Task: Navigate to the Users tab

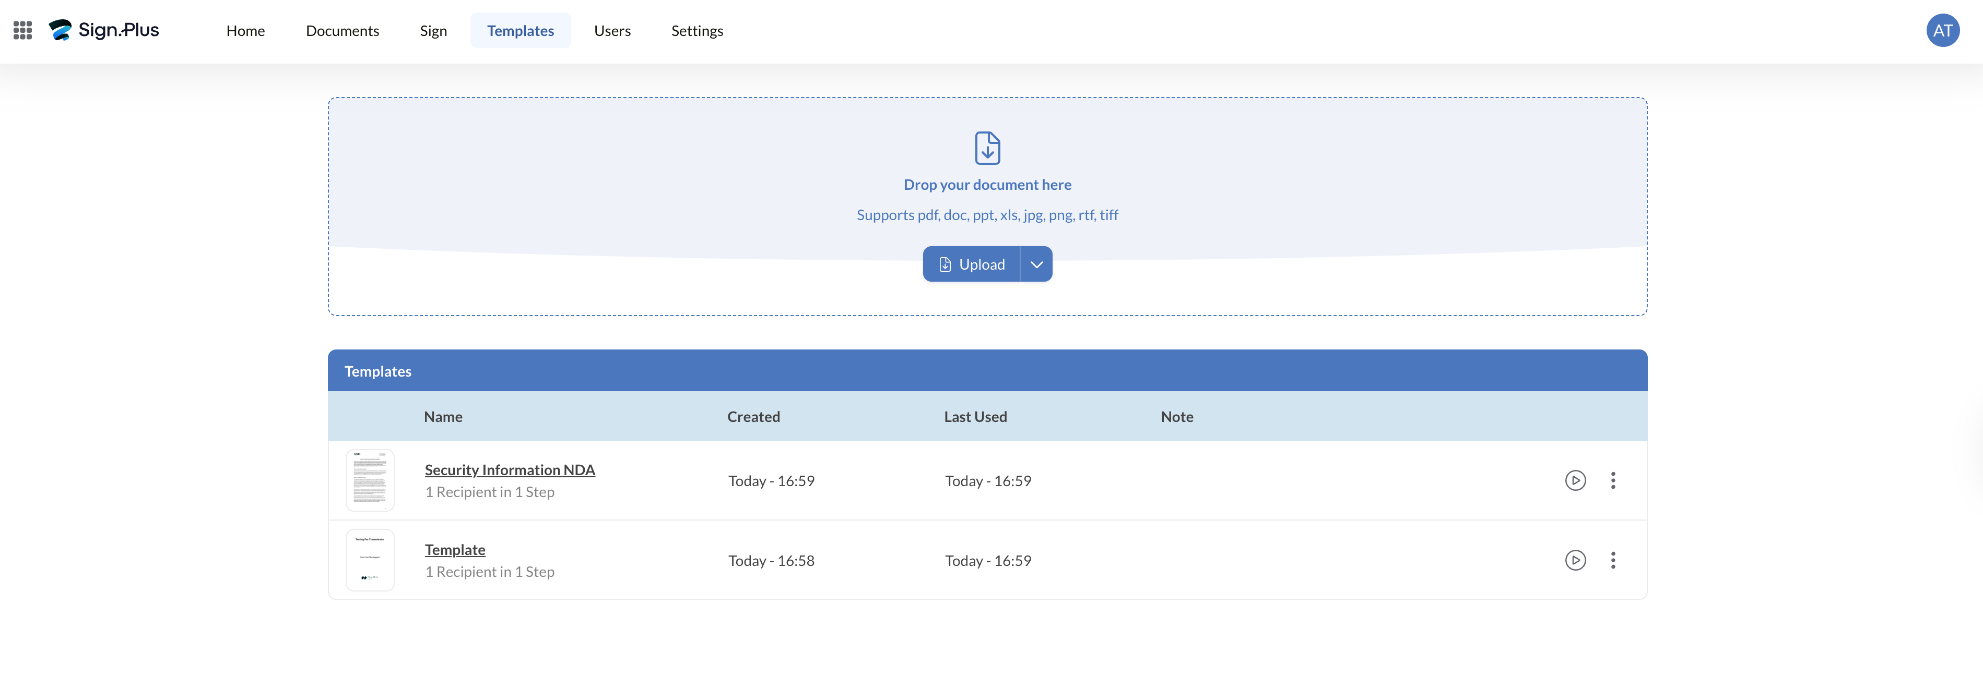Action: (x=612, y=31)
